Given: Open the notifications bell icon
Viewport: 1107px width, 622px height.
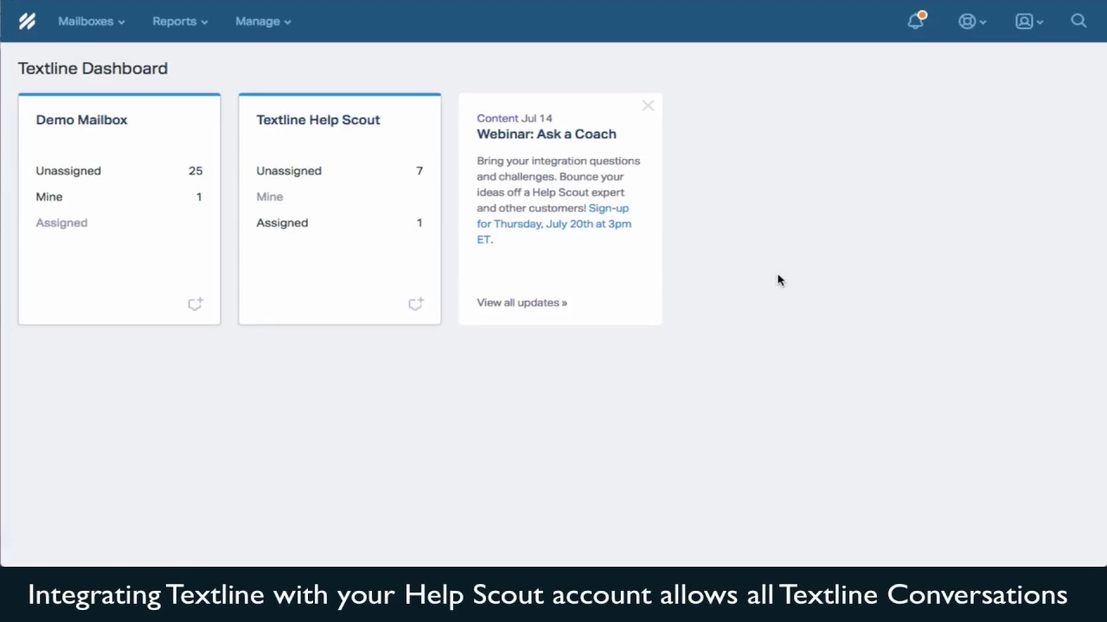Looking at the screenshot, I should click(917, 21).
